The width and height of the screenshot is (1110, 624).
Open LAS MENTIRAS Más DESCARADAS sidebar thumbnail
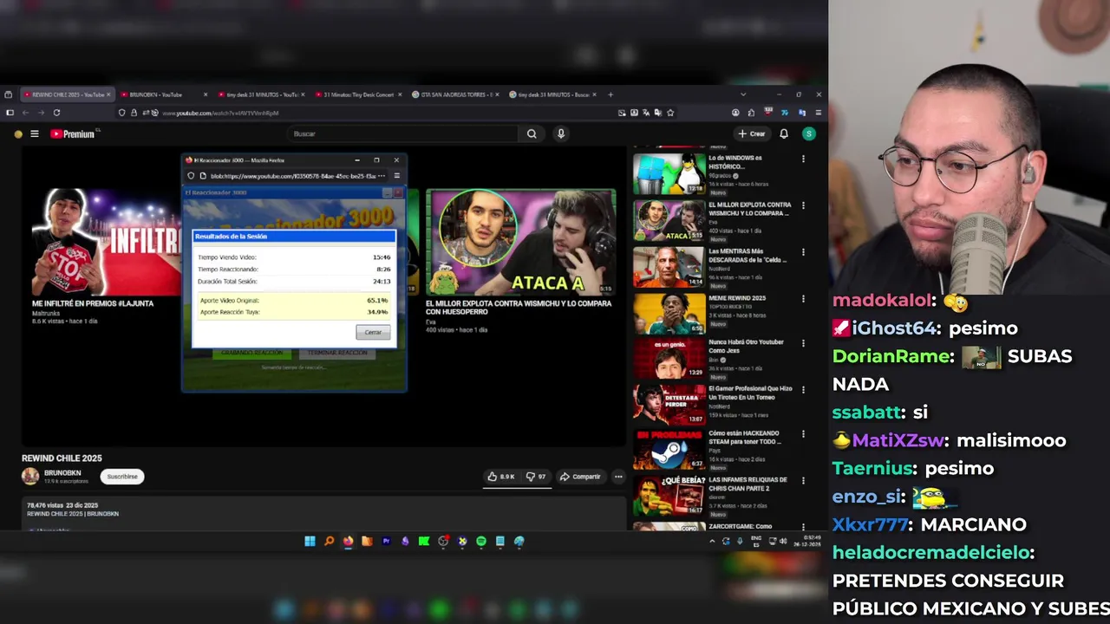point(669,268)
